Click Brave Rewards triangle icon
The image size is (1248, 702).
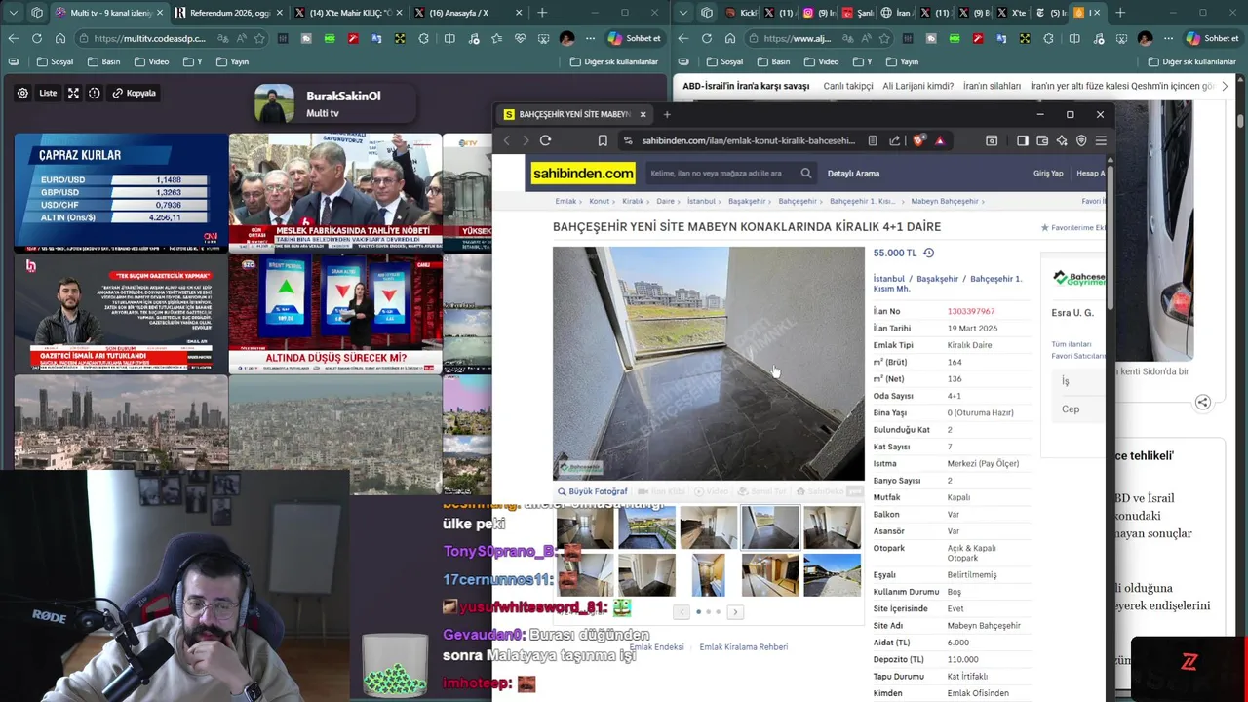[x=940, y=140]
